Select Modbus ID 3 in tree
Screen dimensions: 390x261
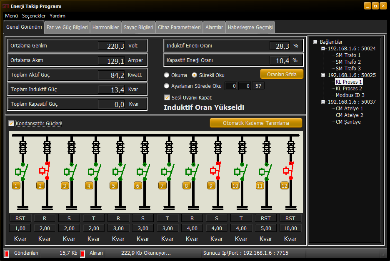coord(350,95)
